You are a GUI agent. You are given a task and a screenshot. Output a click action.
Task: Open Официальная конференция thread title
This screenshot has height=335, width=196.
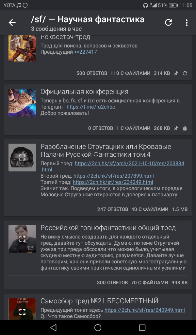click(85, 92)
